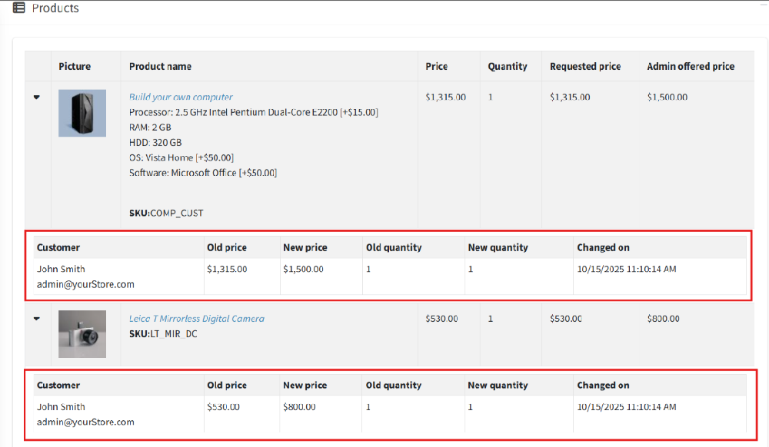The image size is (769, 447).
Task: Click the Products panel list icon
Action: [x=18, y=8]
